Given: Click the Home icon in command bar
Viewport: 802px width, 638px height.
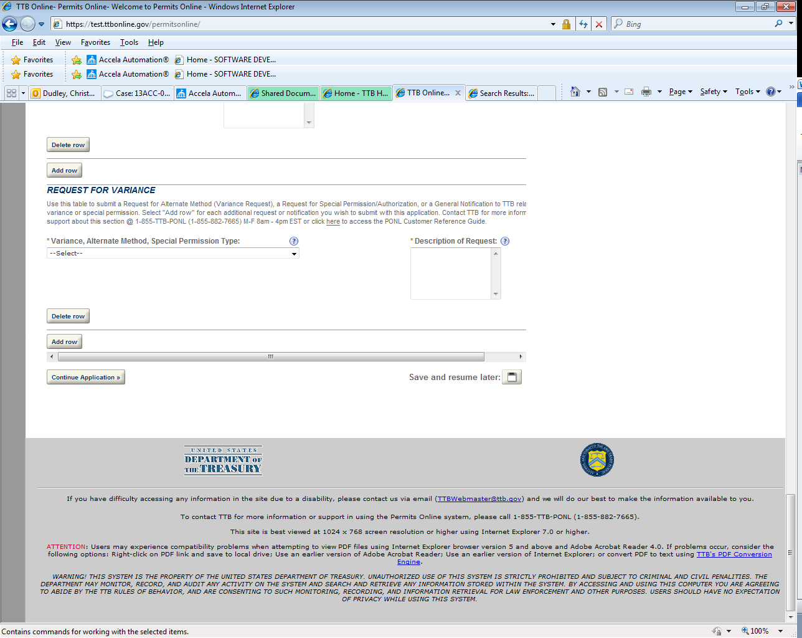Looking at the screenshot, I should click(x=575, y=92).
